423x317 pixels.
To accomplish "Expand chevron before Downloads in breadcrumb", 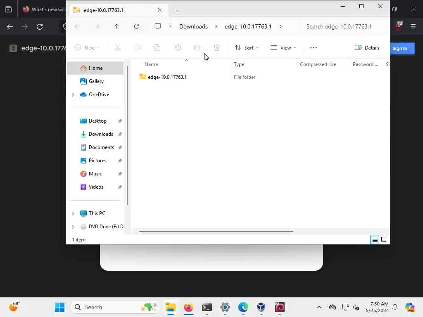I will pos(170,26).
